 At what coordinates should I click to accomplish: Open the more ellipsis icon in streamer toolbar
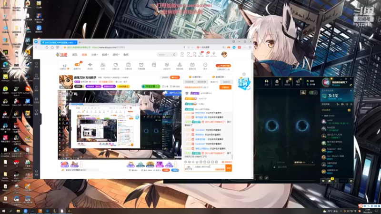(x=205, y=65)
